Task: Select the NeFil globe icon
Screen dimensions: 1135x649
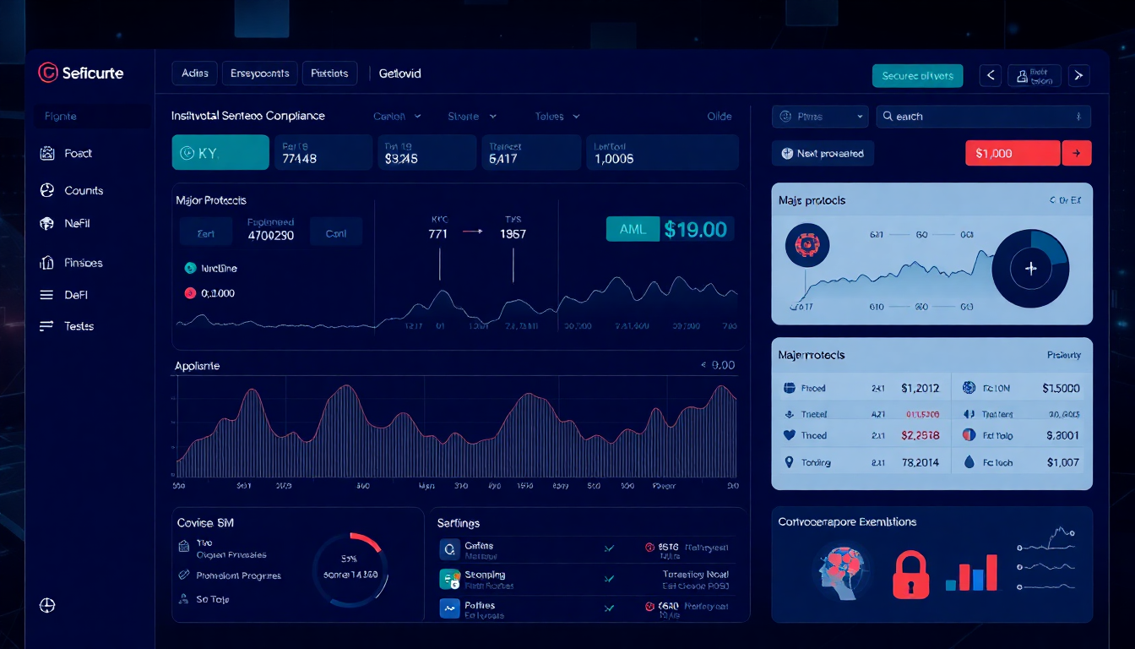Action: (47, 224)
